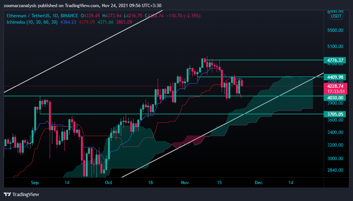
Task: Click the 3000.00 price axis tick
Action: click(335, 159)
